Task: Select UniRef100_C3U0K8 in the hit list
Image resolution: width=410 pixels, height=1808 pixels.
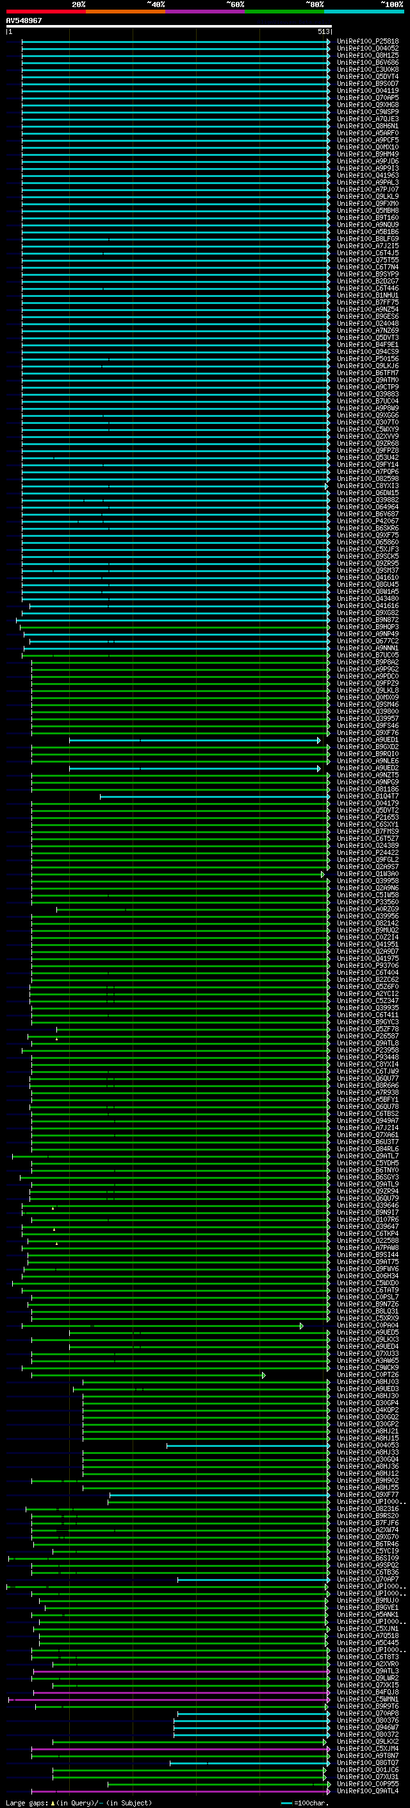Action: [x=367, y=69]
